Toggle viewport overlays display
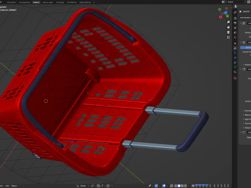Viewport: 251px width, 188px height. point(164,186)
